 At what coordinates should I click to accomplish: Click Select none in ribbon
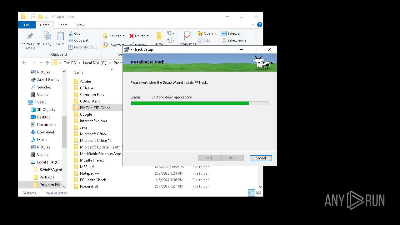point(234,40)
